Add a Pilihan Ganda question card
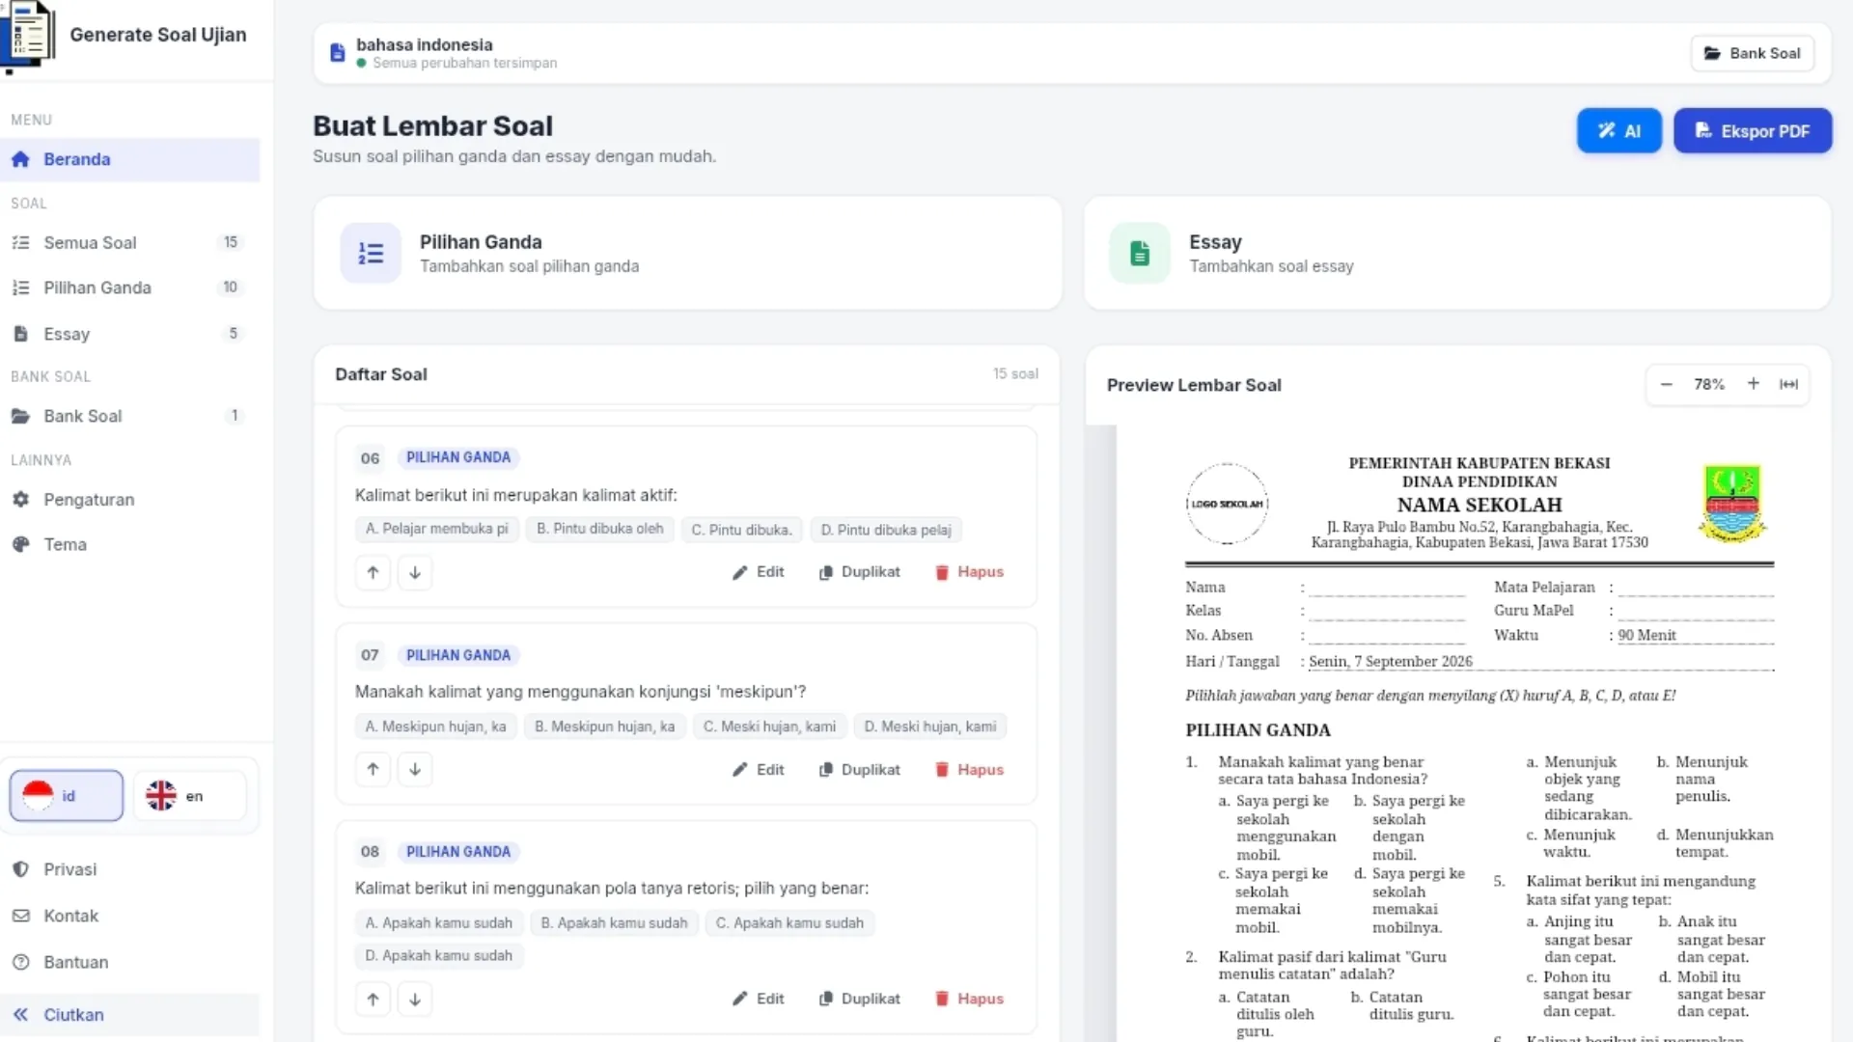This screenshot has height=1042, width=1853. [687, 253]
